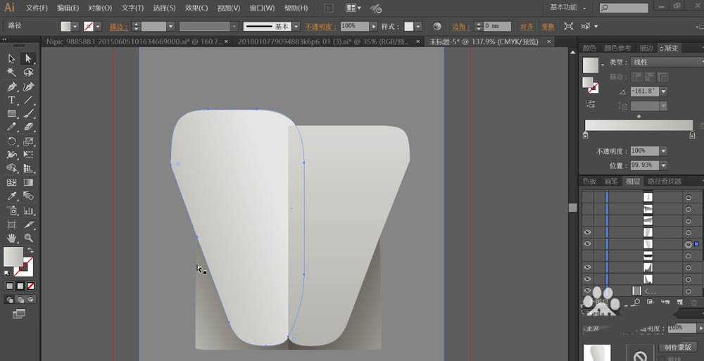This screenshot has height=361, width=704.
Task: Switch to the 路径查找器 panel tab
Action: point(664,182)
